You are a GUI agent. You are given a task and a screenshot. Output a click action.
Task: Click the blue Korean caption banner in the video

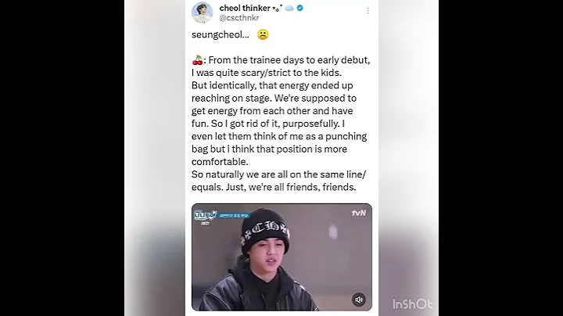pos(234,215)
